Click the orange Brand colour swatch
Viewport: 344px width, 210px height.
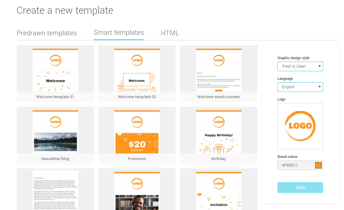(318, 165)
